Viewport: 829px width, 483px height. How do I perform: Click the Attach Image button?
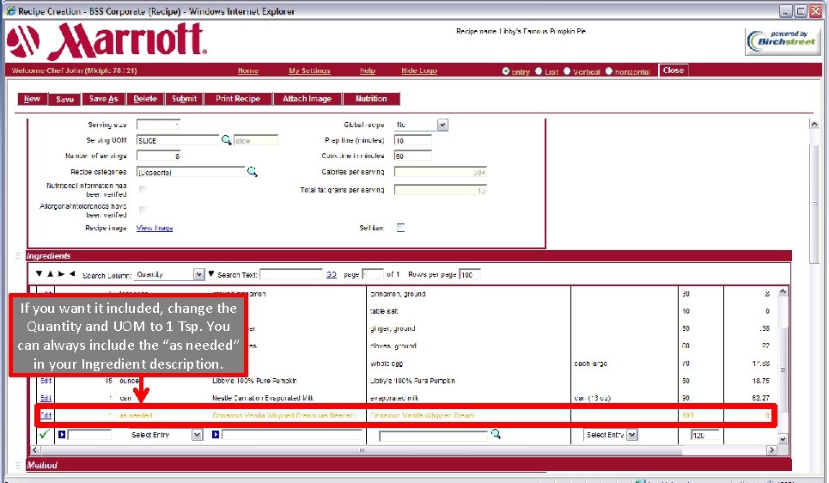click(308, 99)
